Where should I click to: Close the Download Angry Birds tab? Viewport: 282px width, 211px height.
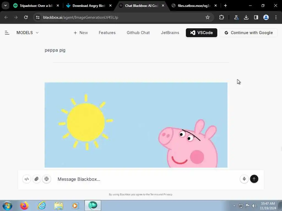(x=110, y=6)
